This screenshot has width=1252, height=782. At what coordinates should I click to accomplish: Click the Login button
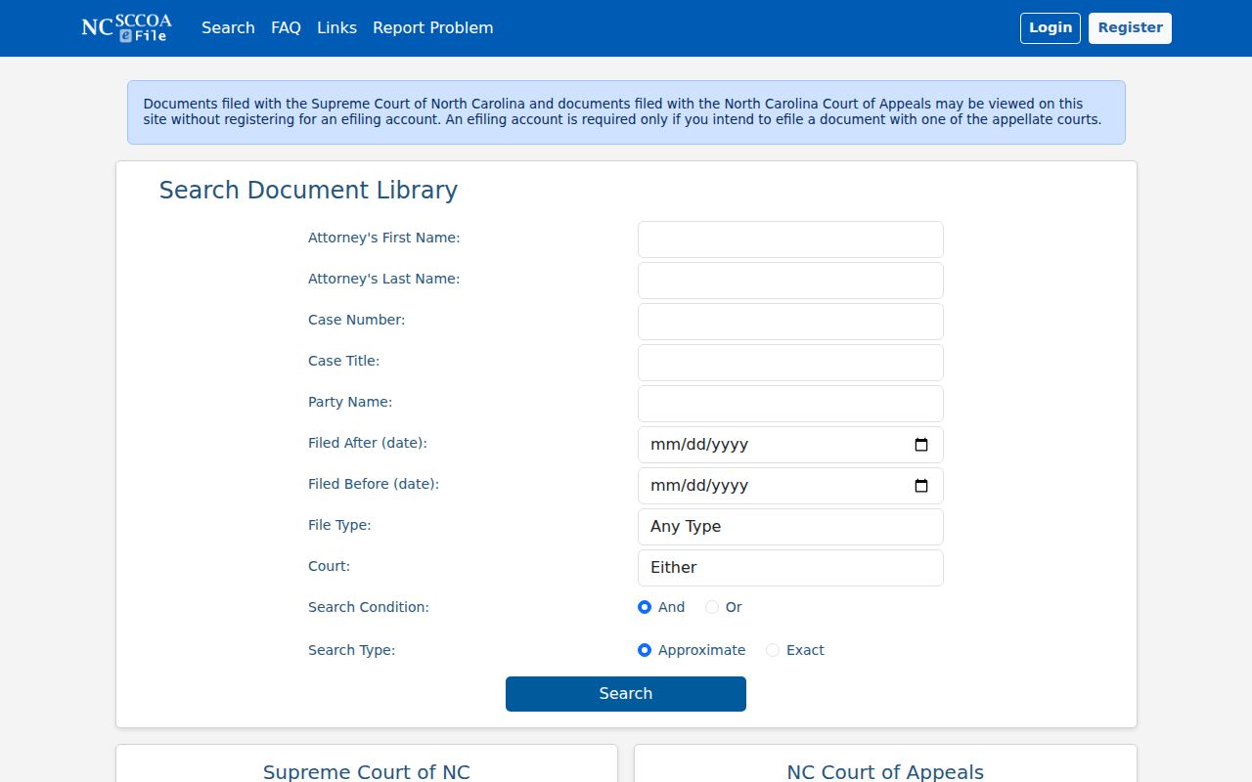pos(1051,27)
